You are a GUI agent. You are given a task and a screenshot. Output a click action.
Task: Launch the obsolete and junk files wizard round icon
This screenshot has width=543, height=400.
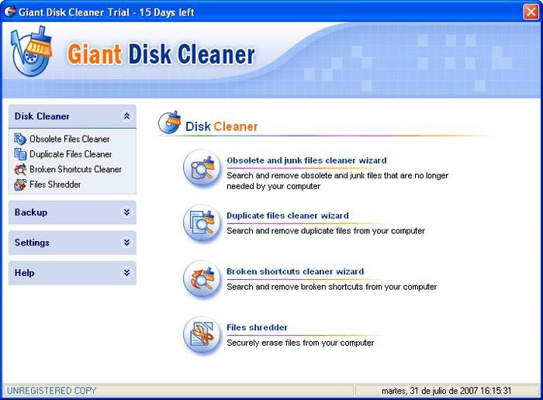pos(202,168)
